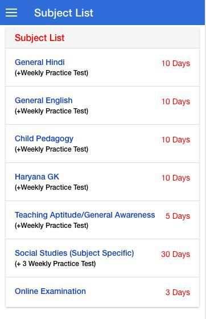Click the red Subject List section heading
Image resolution: width=206 pixels, height=319 pixels.
[x=40, y=38]
